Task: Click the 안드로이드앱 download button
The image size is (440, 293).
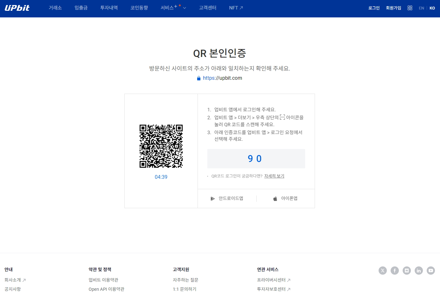Action: coord(227,198)
